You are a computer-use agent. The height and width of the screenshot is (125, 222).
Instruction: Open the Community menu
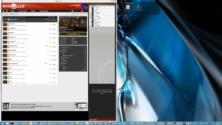click(x=23, y=11)
